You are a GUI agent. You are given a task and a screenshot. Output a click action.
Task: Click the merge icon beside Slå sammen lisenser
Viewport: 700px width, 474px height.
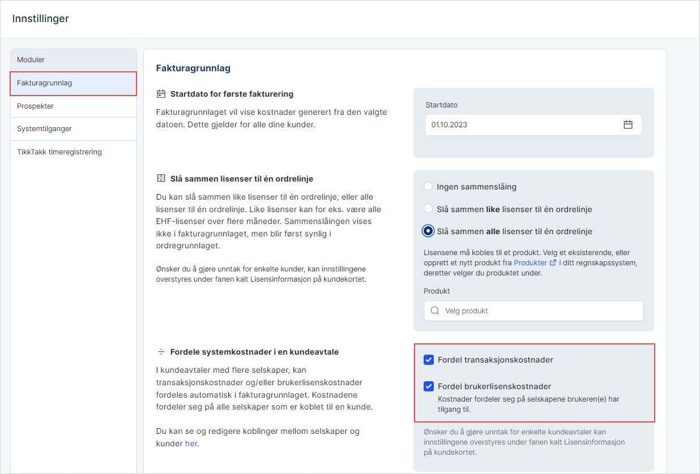point(162,178)
